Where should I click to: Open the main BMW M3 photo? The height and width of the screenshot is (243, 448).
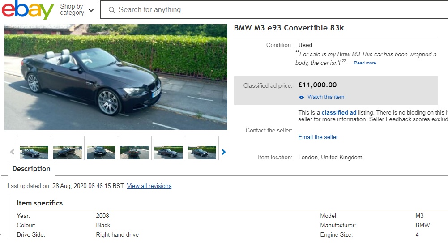[116, 77]
